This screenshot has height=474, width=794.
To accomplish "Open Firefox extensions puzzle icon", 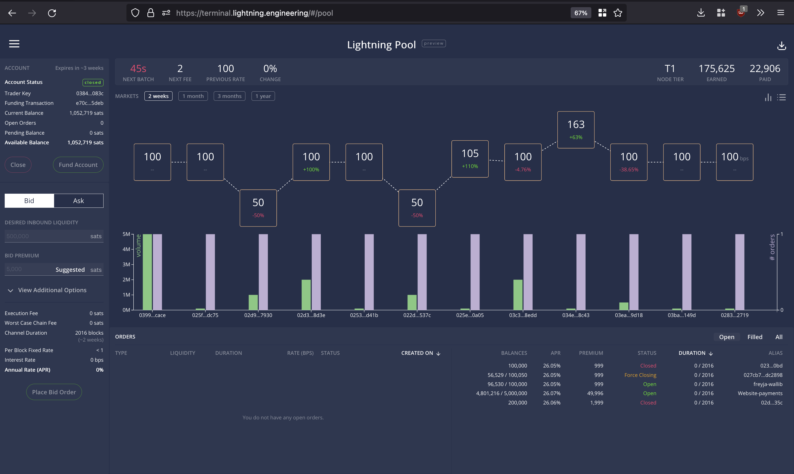I will tap(721, 13).
